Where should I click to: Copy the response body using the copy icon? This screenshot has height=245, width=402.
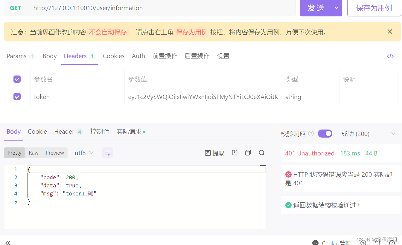point(248,152)
